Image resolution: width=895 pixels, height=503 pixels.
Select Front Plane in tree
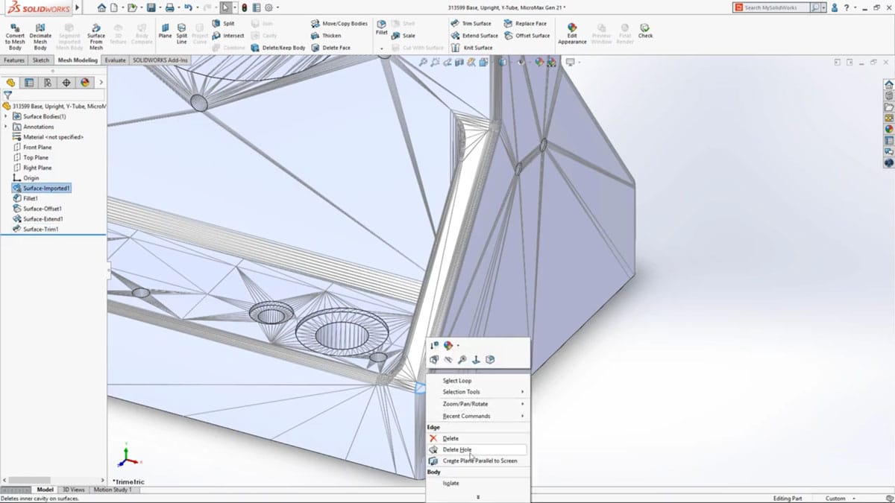pos(32,148)
